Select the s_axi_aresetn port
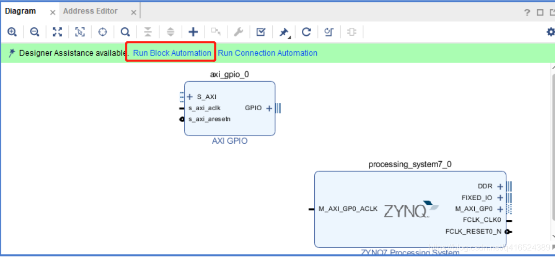The width and height of the screenshot is (555, 257). [x=210, y=119]
